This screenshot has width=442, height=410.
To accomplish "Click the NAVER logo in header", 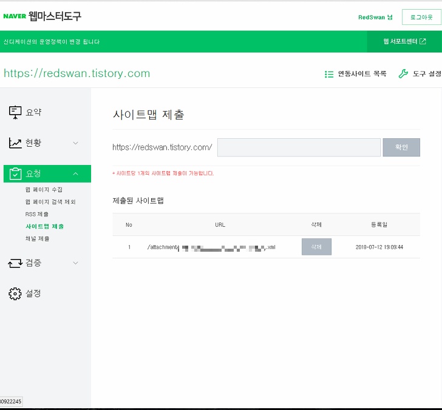I will (15, 16).
